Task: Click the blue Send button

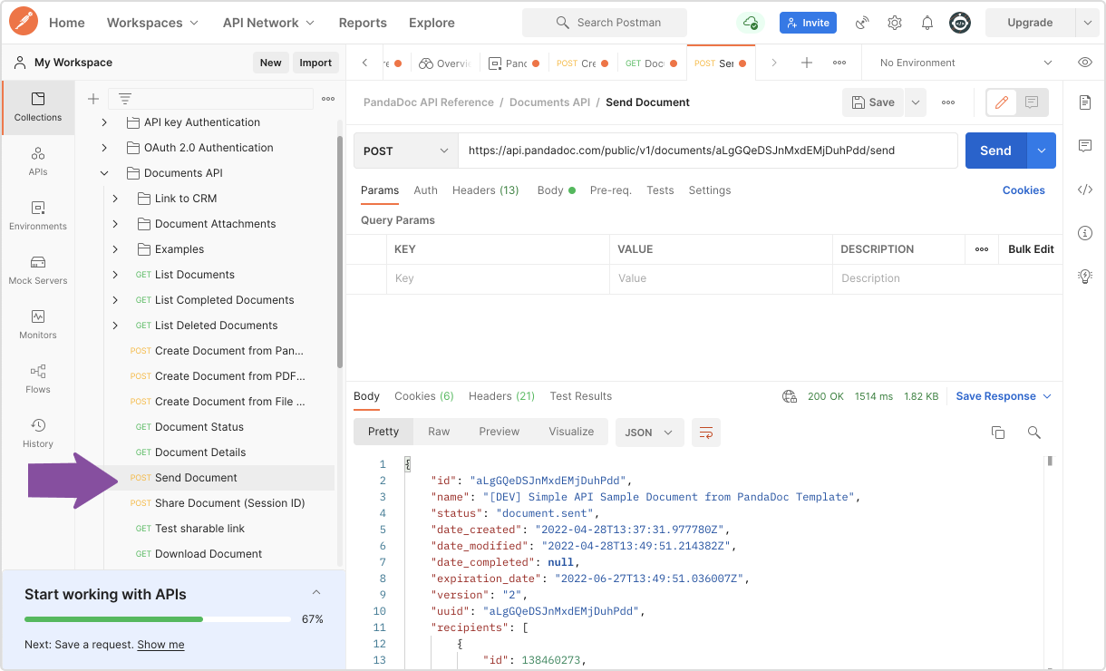Action: click(x=995, y=151)
